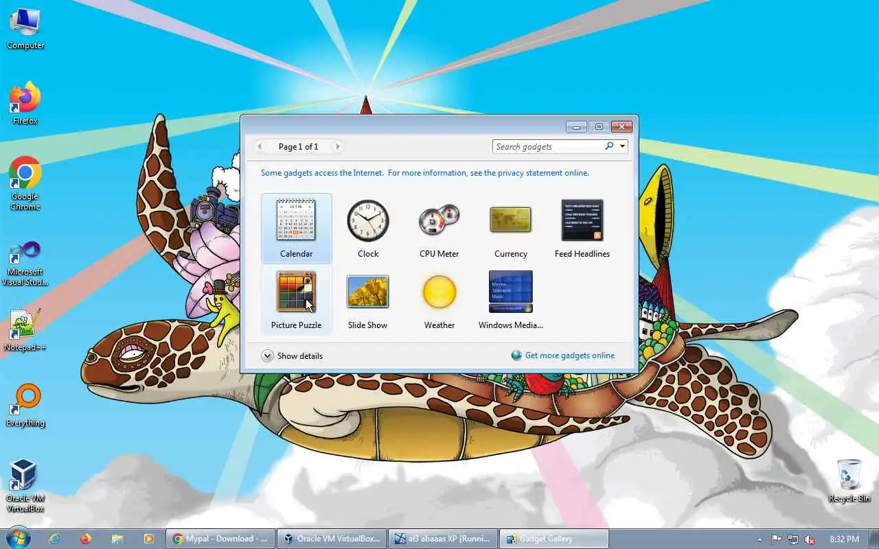Click the Search gadgets input field

coord(547,146)
